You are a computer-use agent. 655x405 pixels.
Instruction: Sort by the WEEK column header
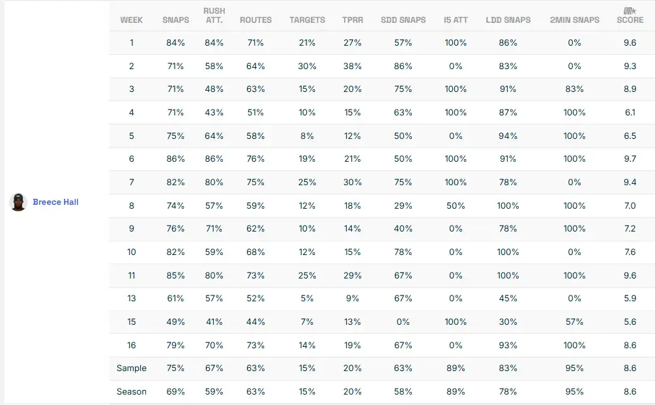click(132, 20)
